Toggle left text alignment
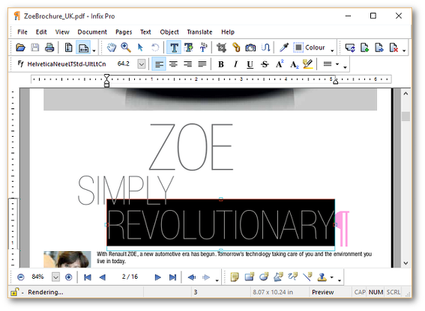The image size is (425, 311). [x=159, y=64]
